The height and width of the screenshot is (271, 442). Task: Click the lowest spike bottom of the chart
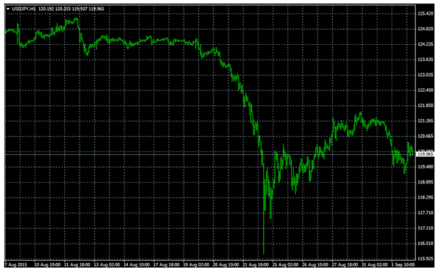tap(264, 253)
